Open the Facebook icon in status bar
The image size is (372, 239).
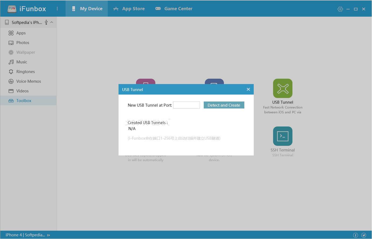coord(356,235)
